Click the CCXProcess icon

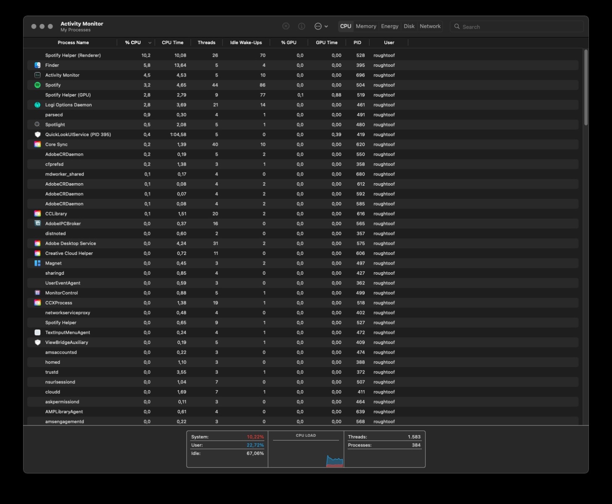pyautogui.click(x=37, y=303)
